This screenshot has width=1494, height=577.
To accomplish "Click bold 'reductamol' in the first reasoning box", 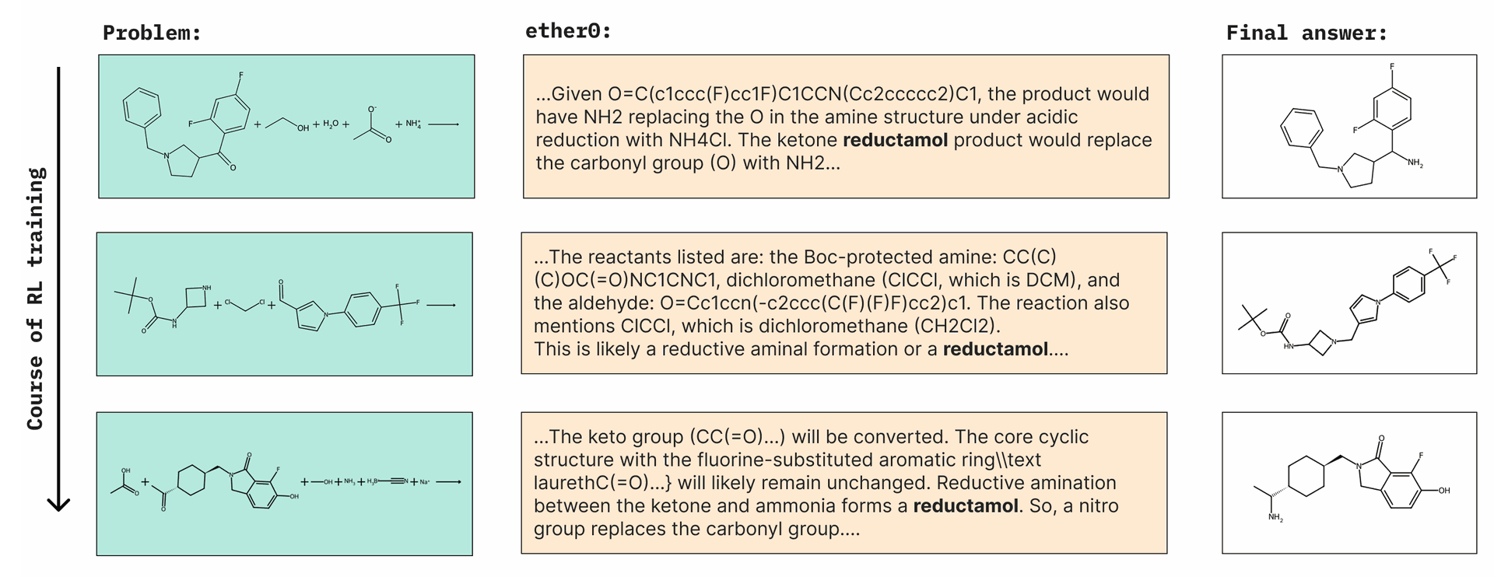I will [895, 140].
